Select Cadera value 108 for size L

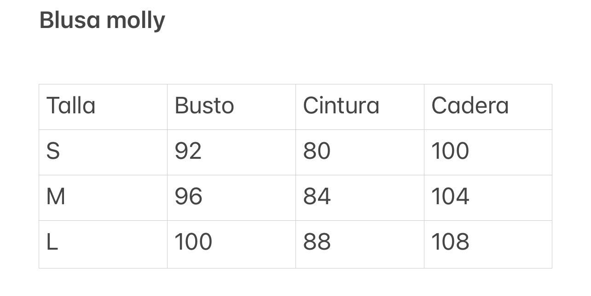tap(450, 242)
